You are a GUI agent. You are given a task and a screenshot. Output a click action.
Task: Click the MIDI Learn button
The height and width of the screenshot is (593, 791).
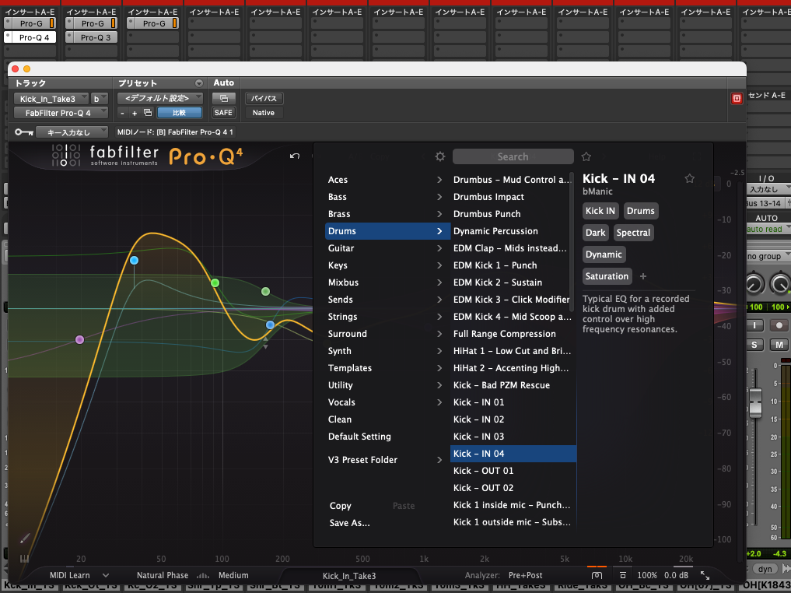70,575
